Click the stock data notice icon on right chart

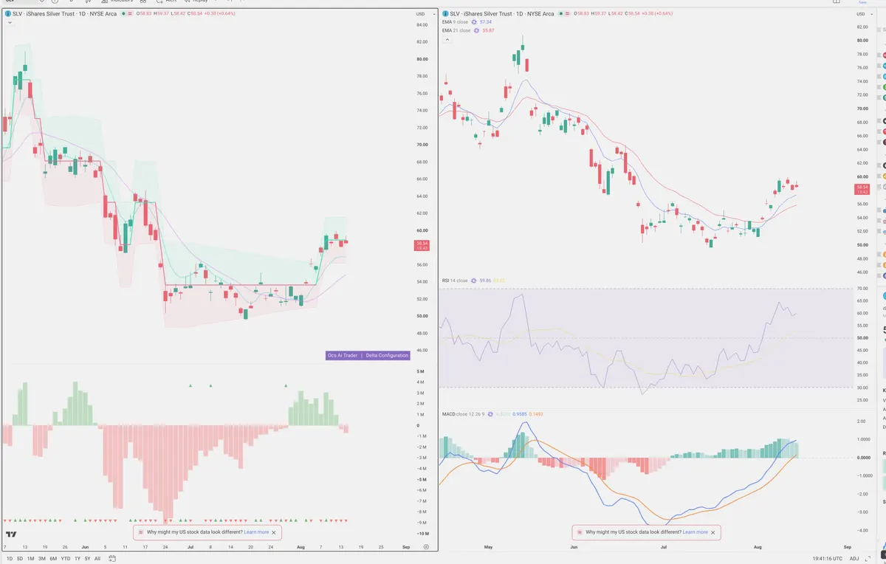579,532
